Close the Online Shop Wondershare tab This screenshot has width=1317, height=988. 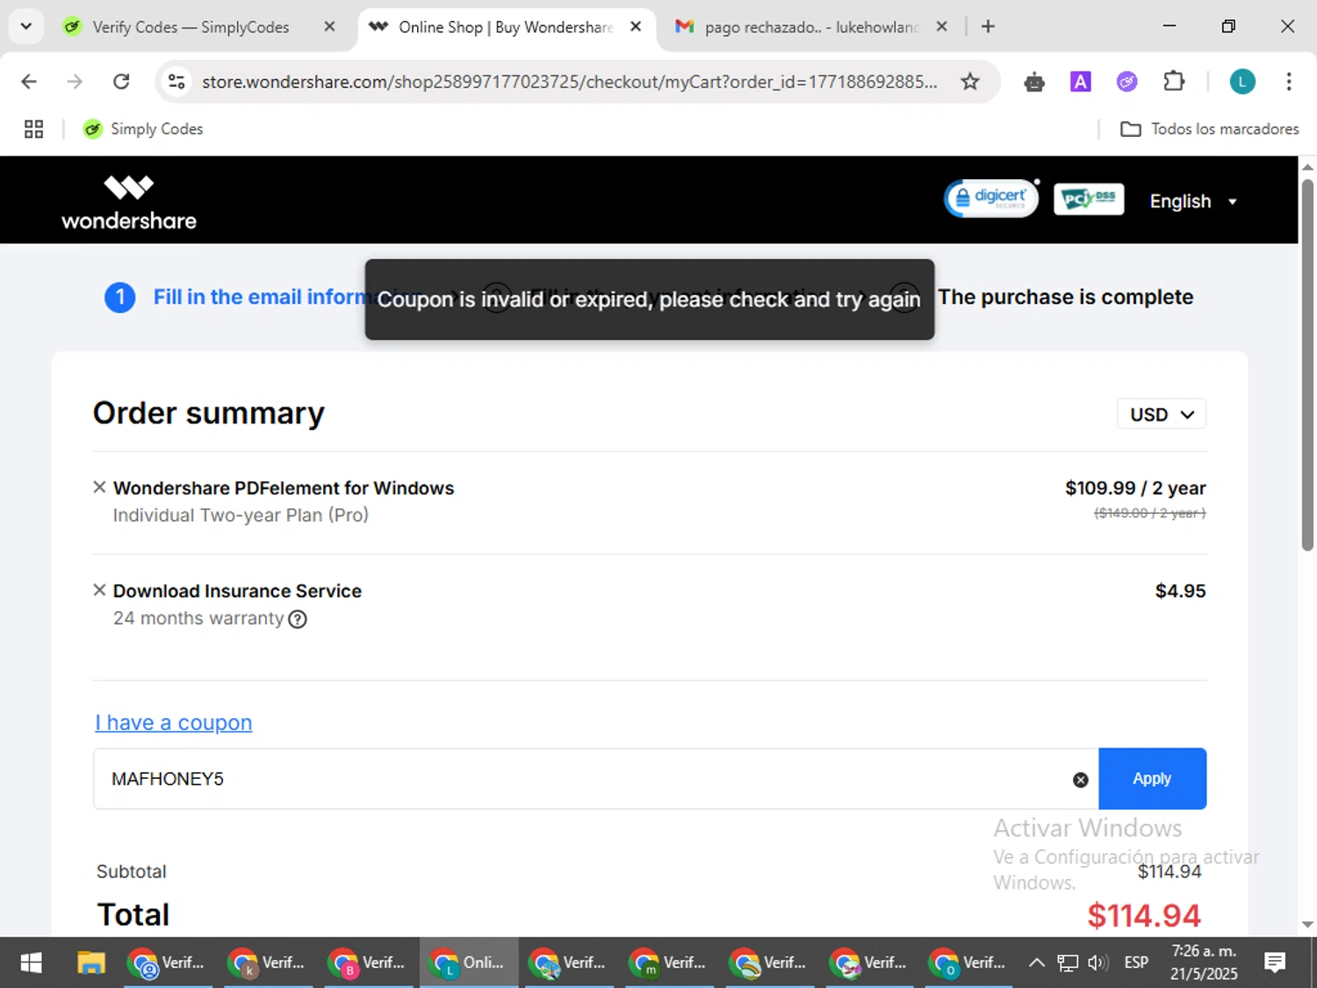(636, 26)
